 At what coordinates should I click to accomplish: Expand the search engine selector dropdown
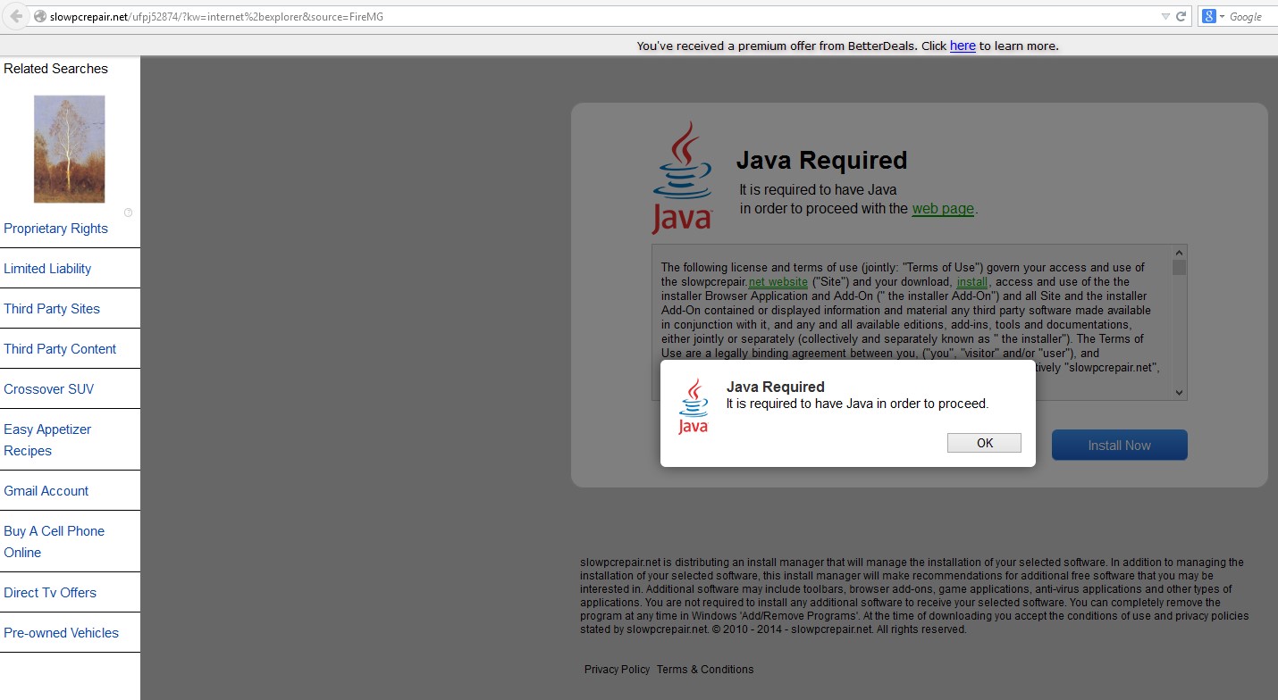(x=1222, y=16)
